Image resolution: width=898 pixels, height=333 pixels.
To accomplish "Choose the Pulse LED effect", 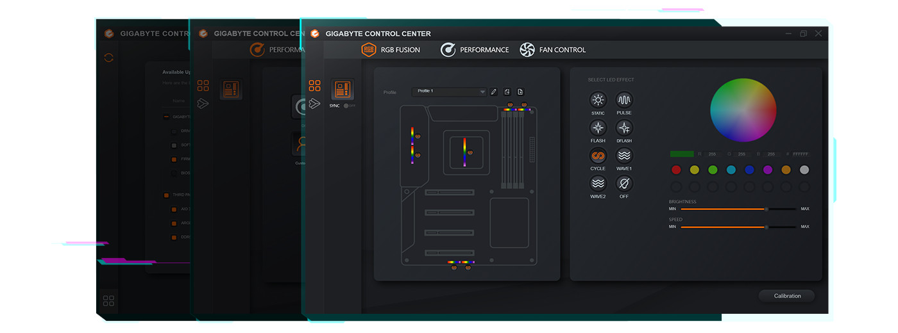I will coord(624,100).
